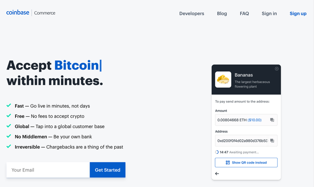Copy the ETH amount via copy icon
The image size is (314, 187).
click(272, 120)
